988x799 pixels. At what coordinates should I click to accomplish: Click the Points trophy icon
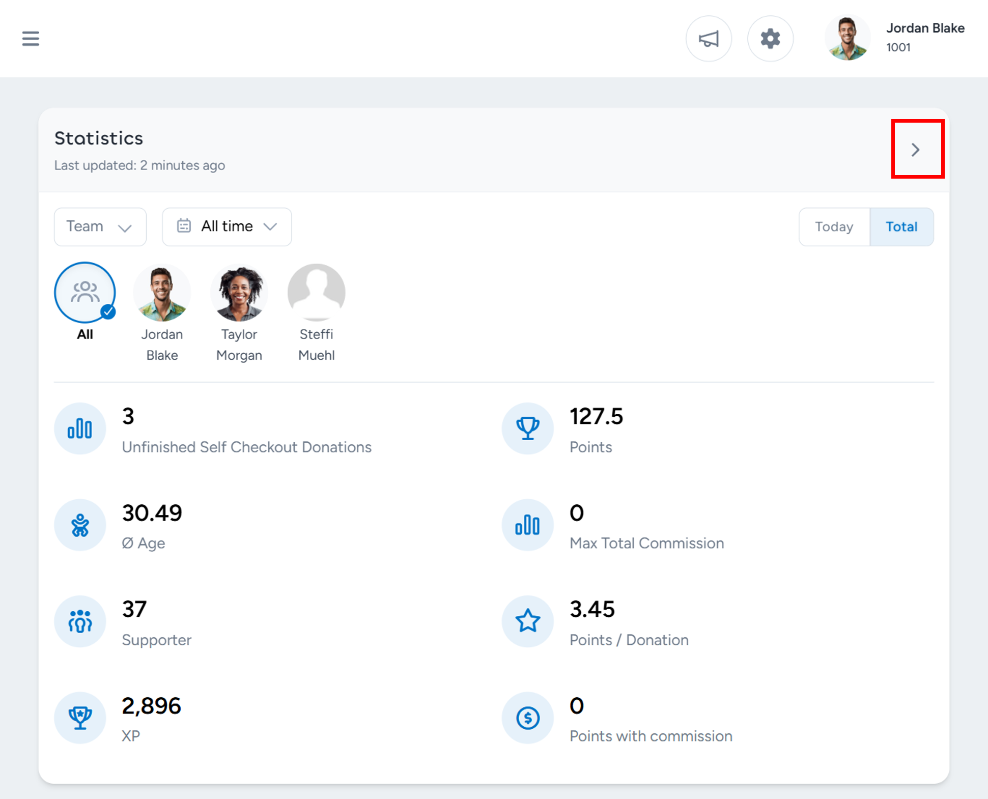pyautogui.click(x=527, y=429)
